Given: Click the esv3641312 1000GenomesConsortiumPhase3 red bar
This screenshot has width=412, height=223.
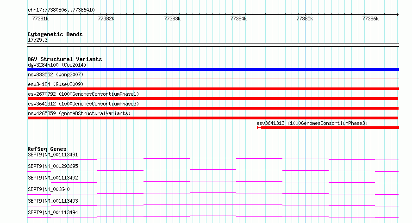Looking at the screenshot, I should pyautogui.click(x=213, y=108).
